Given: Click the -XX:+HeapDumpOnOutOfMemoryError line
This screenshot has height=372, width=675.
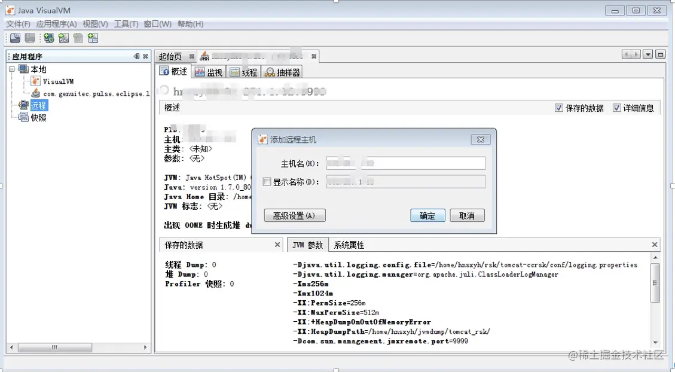Looking at the screenshot, I should [362, 322].
